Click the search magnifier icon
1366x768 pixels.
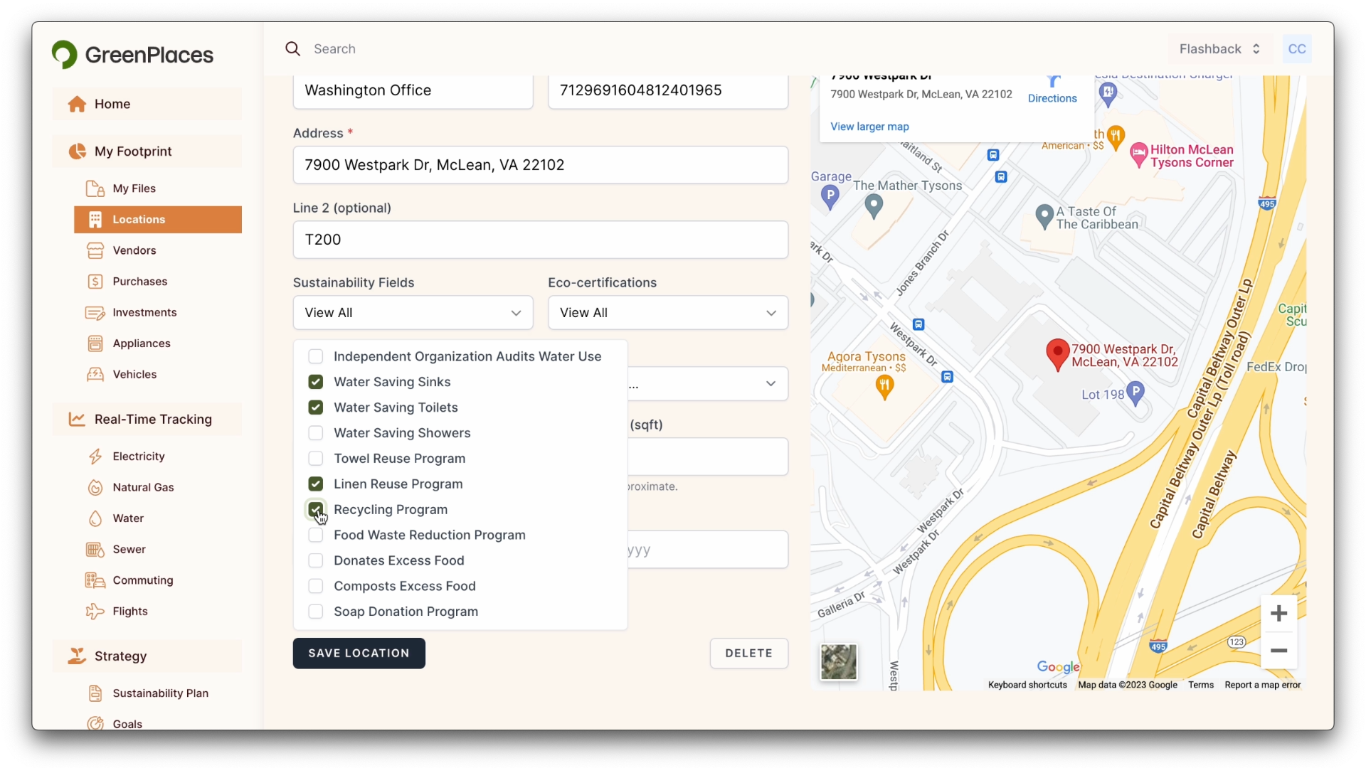point(292,48)
